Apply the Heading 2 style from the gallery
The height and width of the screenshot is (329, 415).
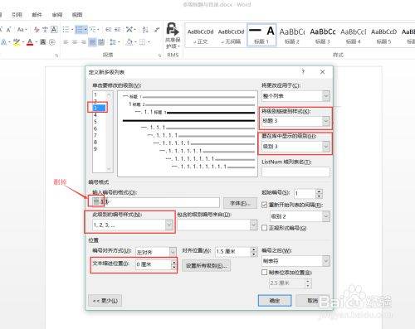click(x=292, y=36)
